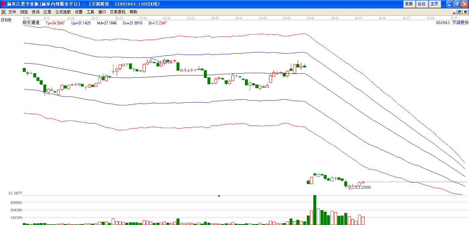Click the 284388 volume axis label
469x225 pixels.
(x=16, y=210)
